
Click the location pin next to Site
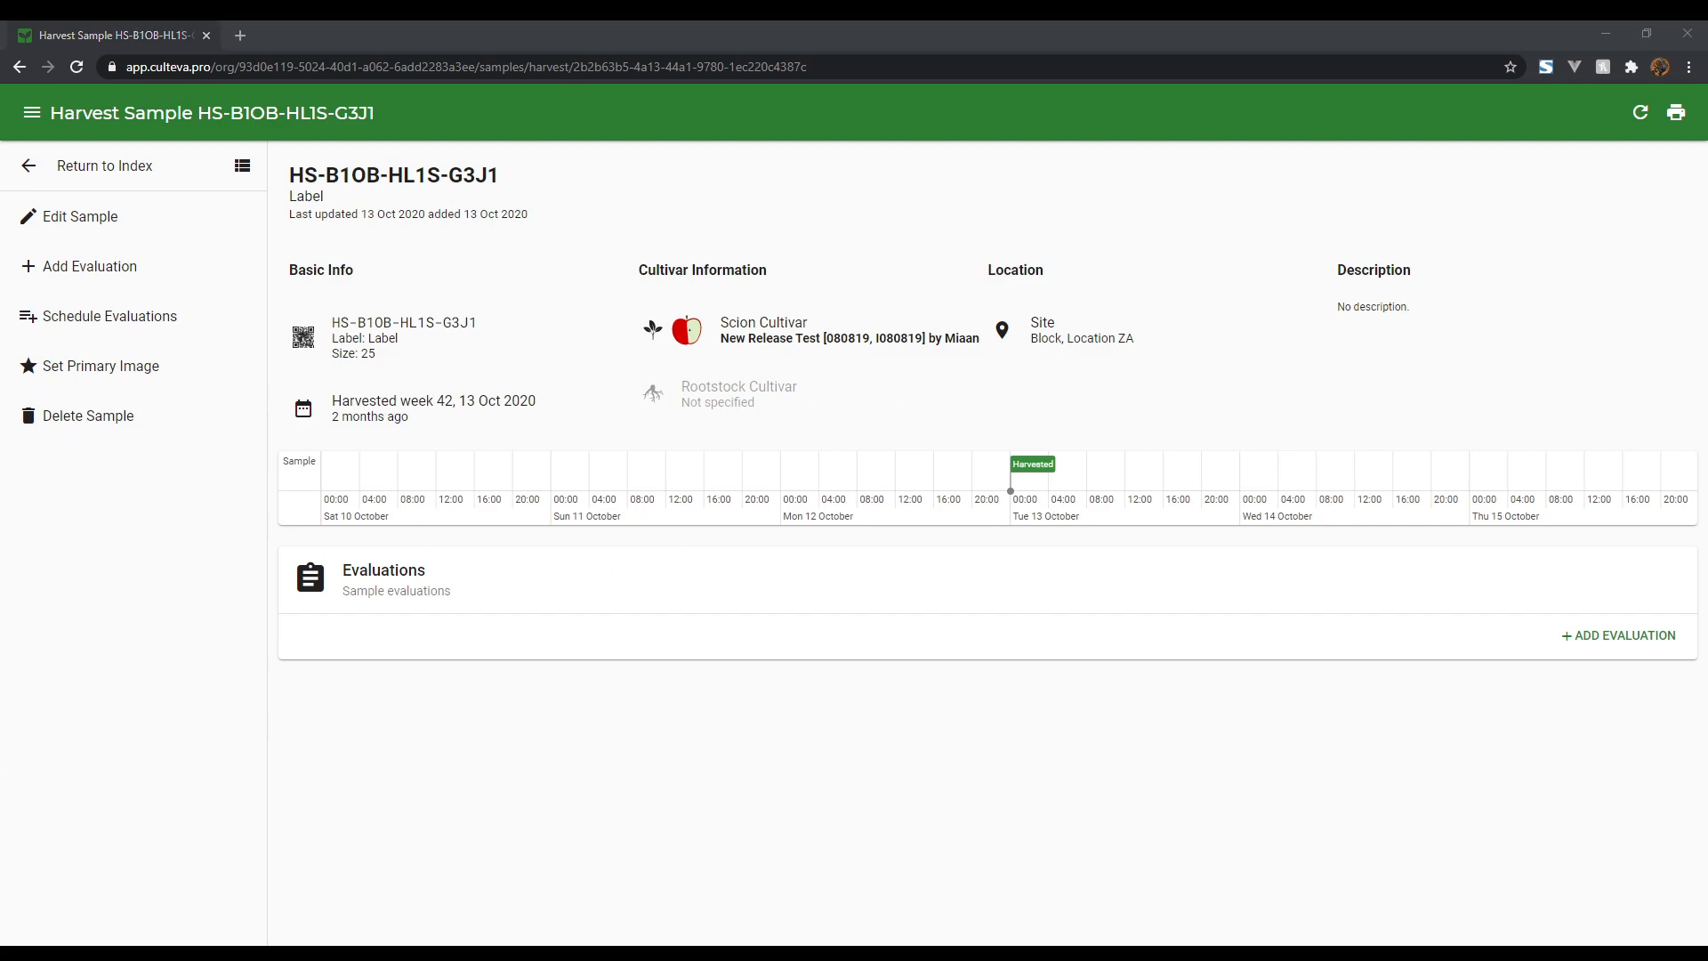point(1003,330)
